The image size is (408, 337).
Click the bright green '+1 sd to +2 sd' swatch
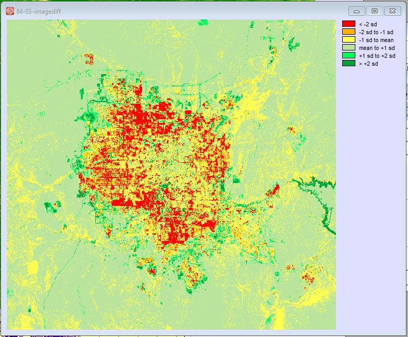[x=349, y=55]
